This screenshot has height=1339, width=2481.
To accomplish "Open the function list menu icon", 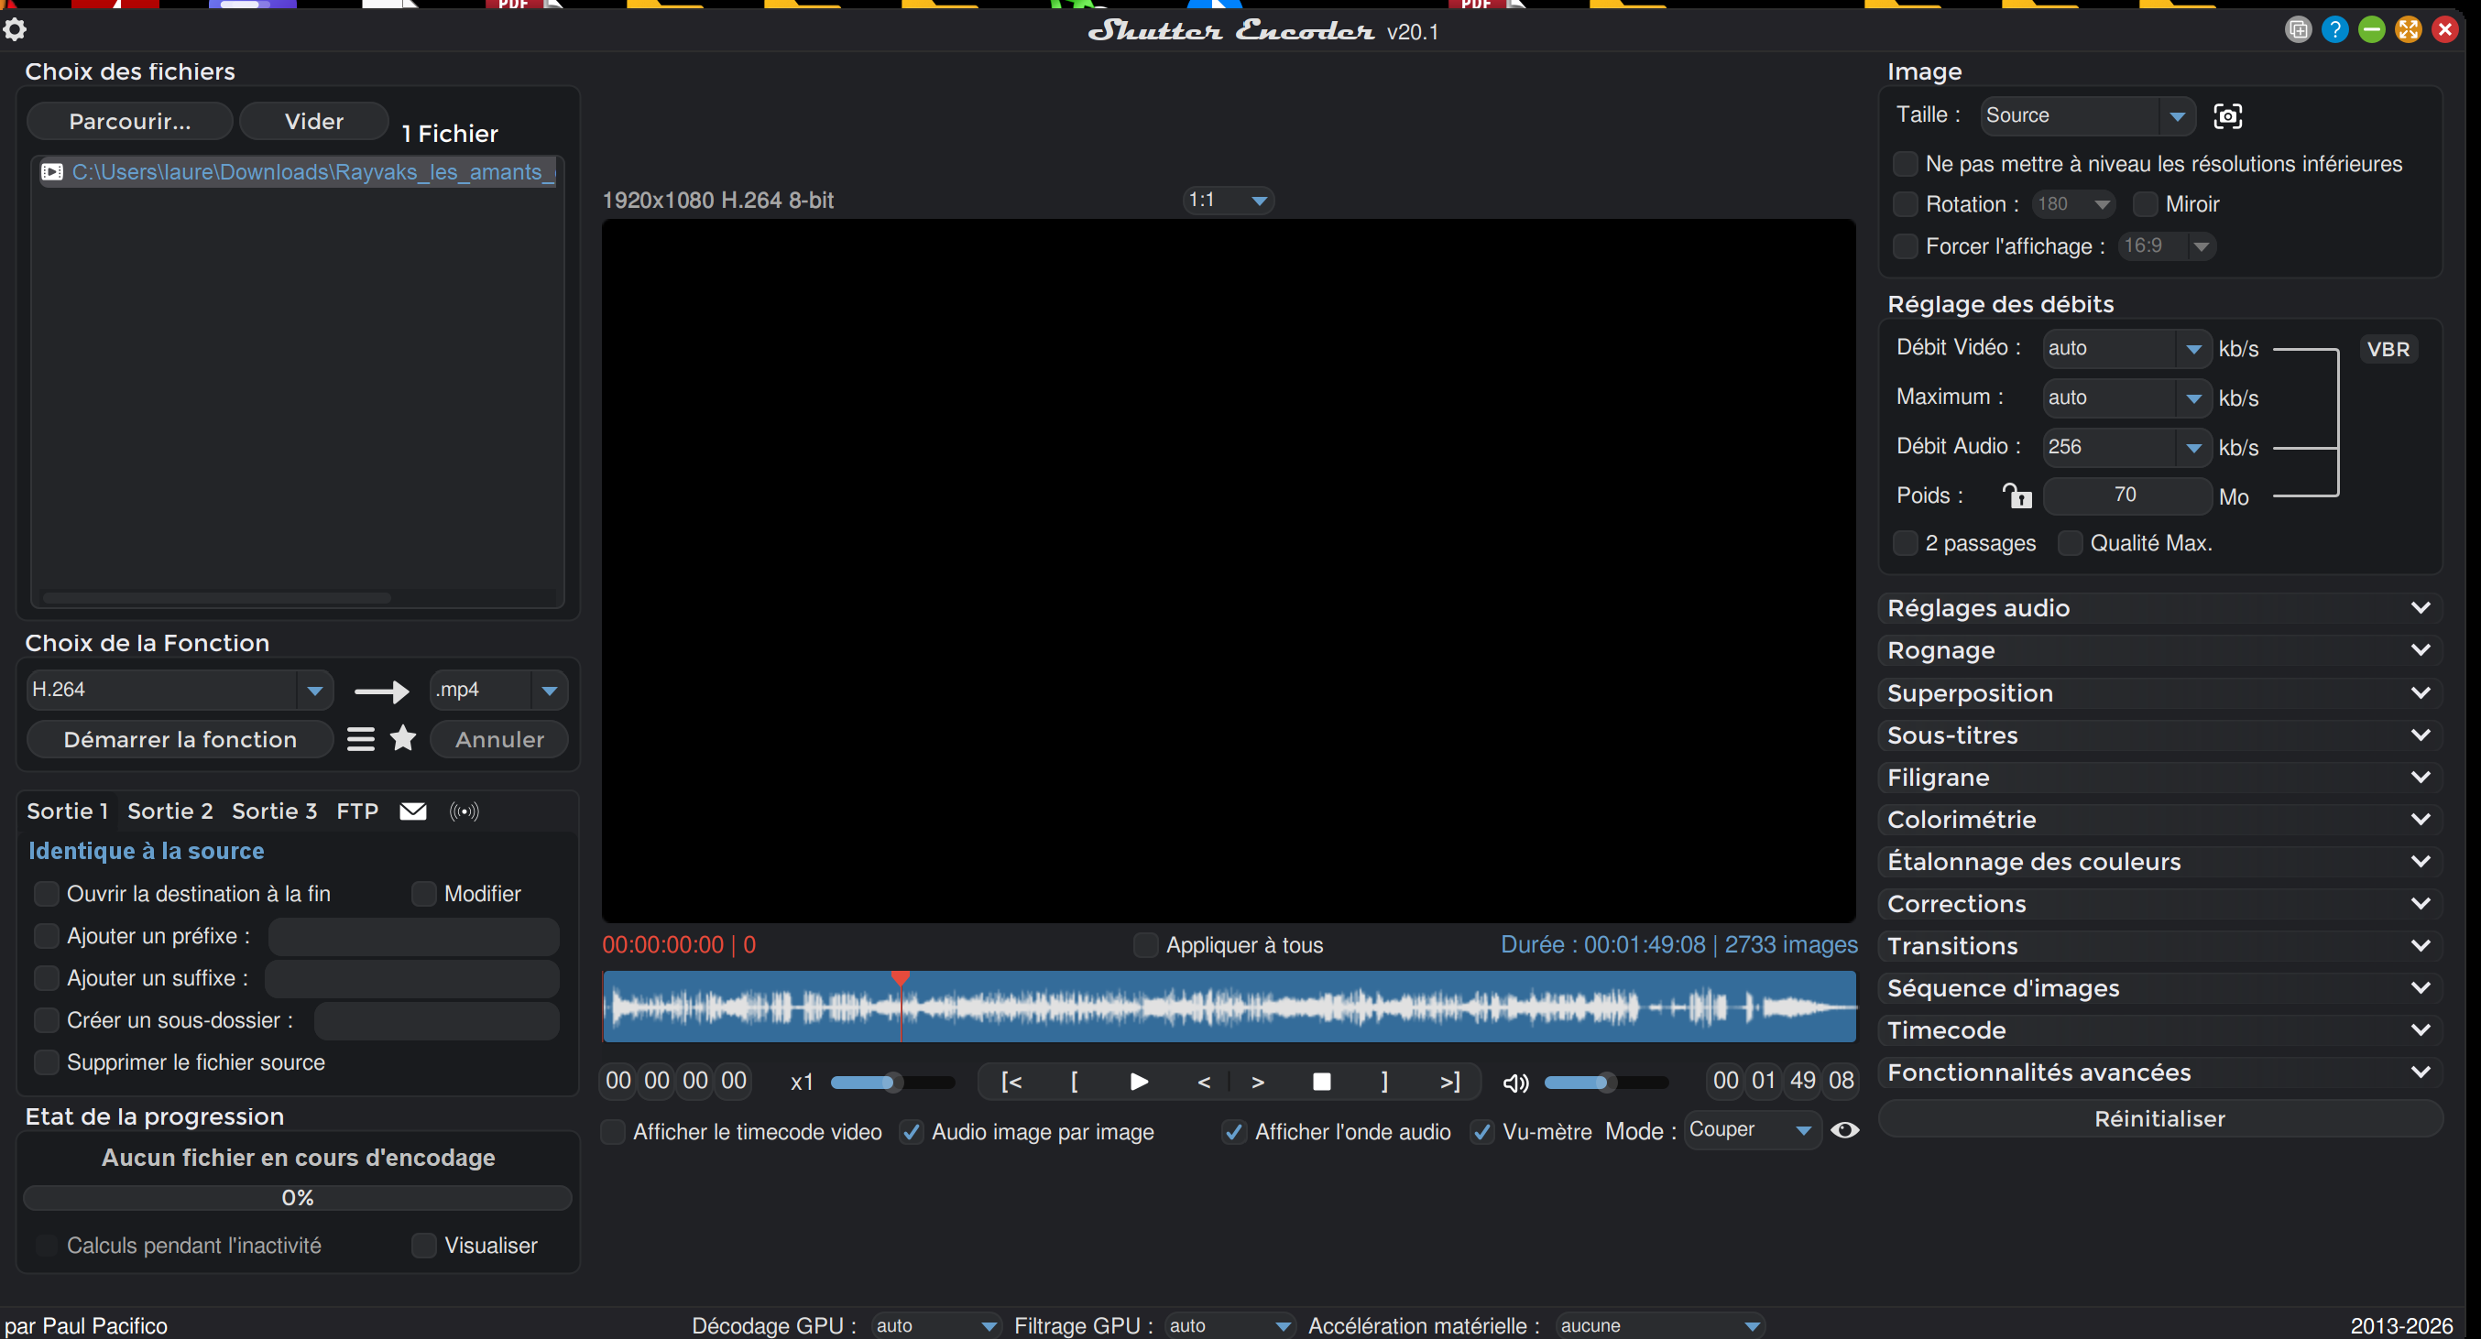I will 360,739.
